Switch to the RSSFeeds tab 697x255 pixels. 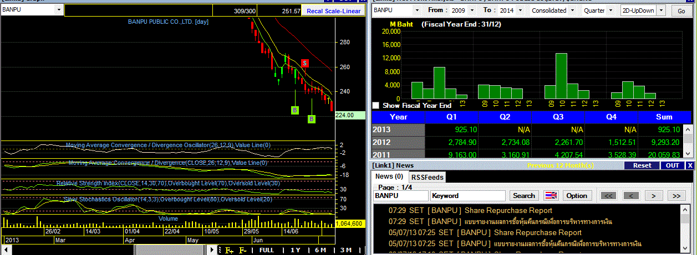pos(426,177)
